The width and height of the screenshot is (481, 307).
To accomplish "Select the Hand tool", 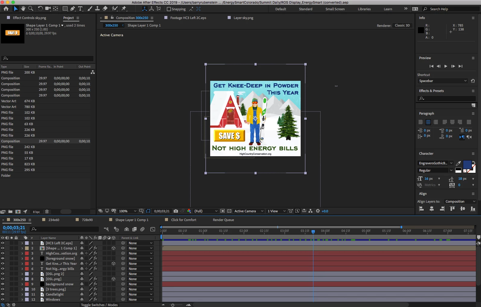I will (23, 9).
